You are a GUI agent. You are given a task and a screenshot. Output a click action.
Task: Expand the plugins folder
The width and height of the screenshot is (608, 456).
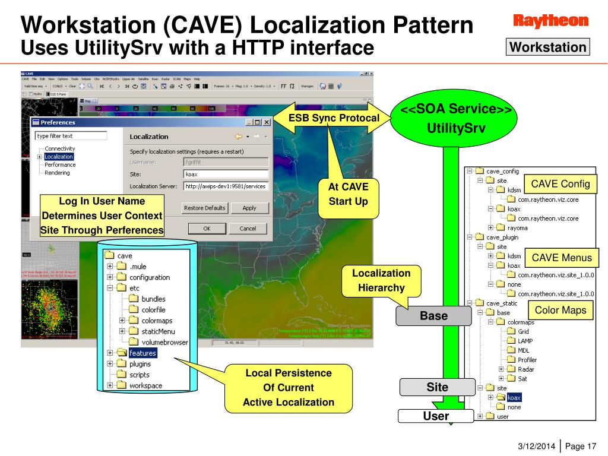tap(110, 364)
